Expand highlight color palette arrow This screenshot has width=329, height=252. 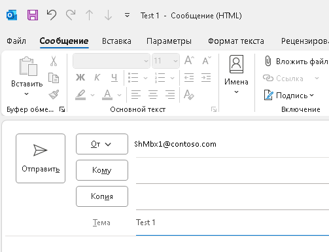tap(92, 95)
